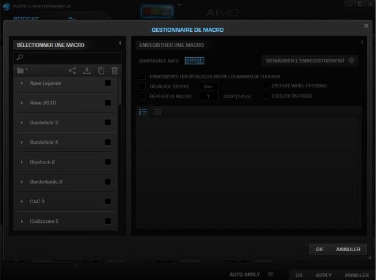Click Démarrer l'enregistrement button

tap(310, 61)
